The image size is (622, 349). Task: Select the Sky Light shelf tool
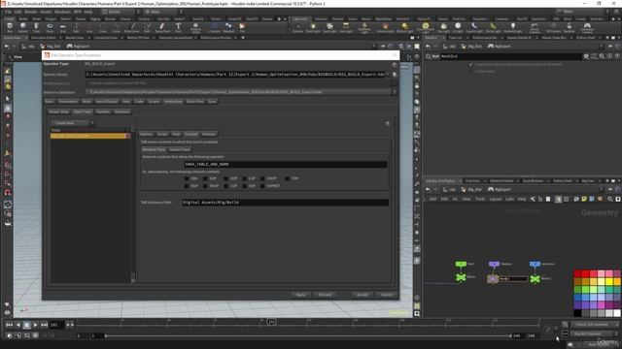443,28
